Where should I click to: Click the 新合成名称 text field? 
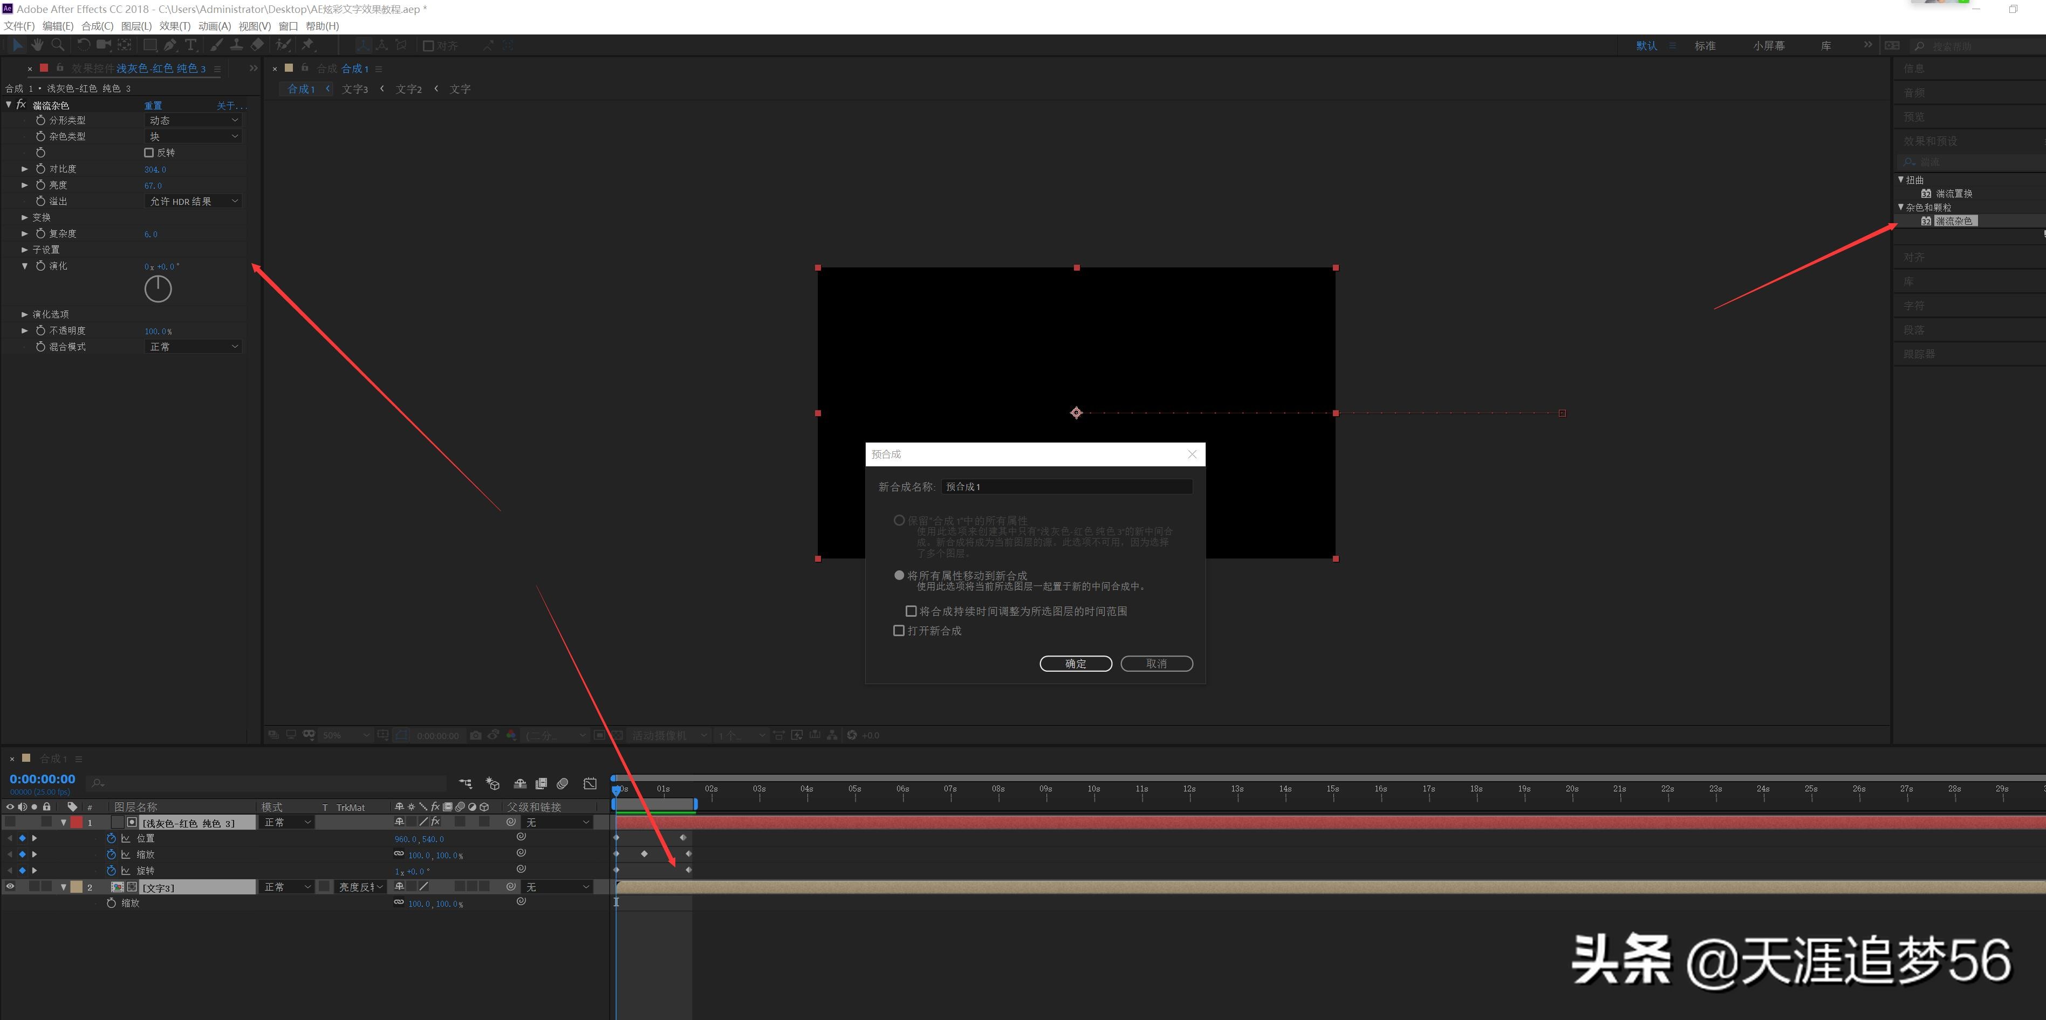coord(1066,487)
